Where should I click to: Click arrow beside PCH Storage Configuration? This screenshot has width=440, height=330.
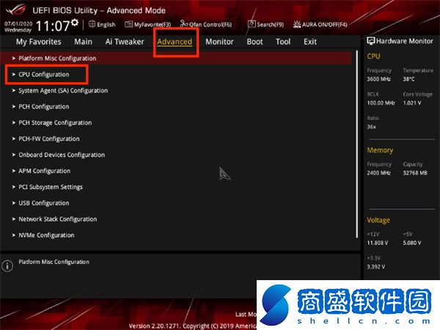(x=13, y=122)
